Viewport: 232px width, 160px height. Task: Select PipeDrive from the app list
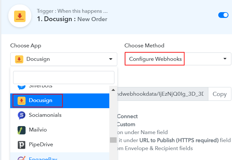coord(60,145)
